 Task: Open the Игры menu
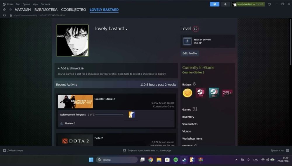tap(35, 4)
